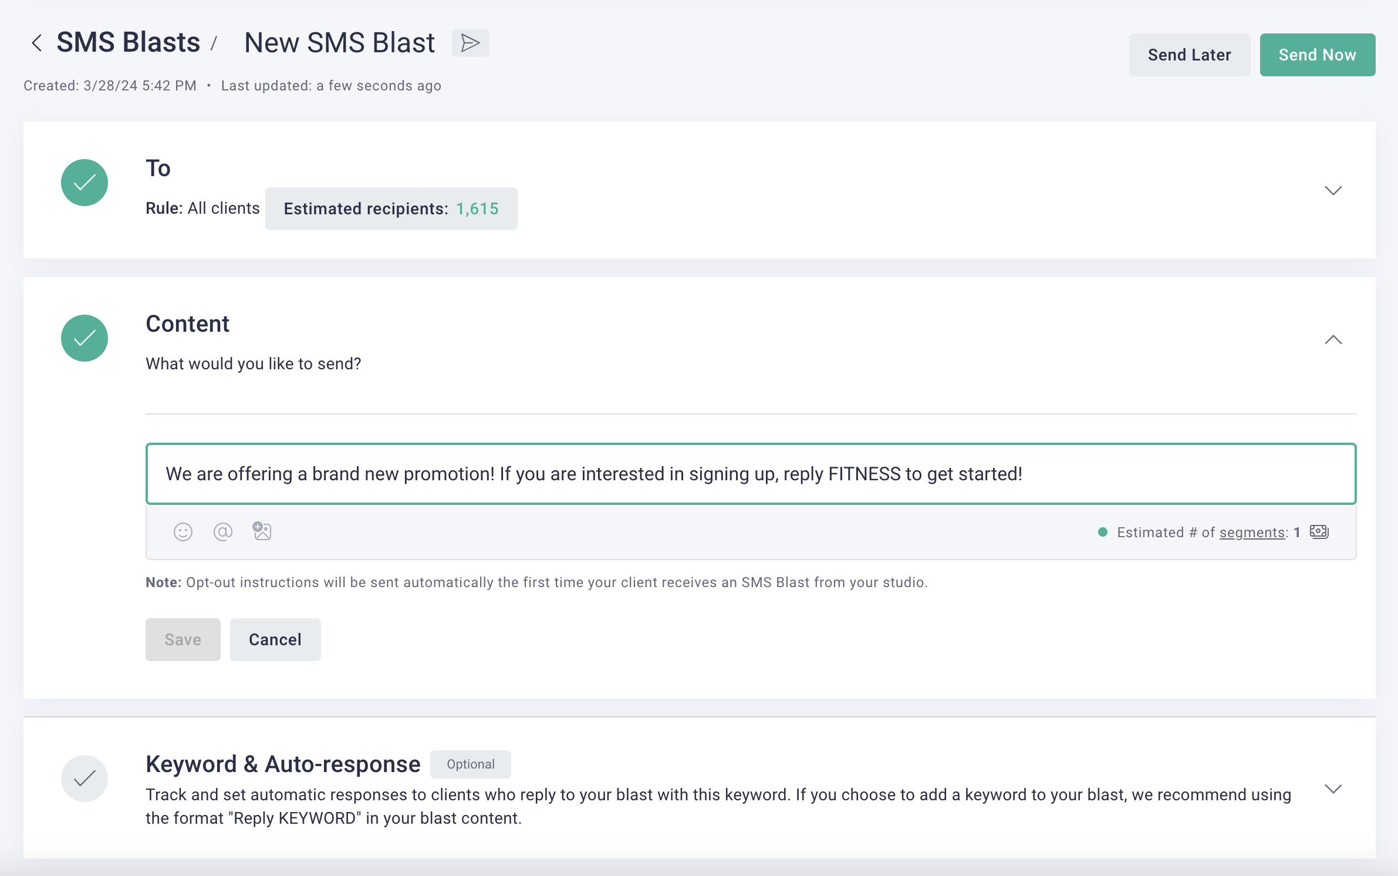
Task: Click the green checkmark for Content section
Action: [x=85, y=338]
